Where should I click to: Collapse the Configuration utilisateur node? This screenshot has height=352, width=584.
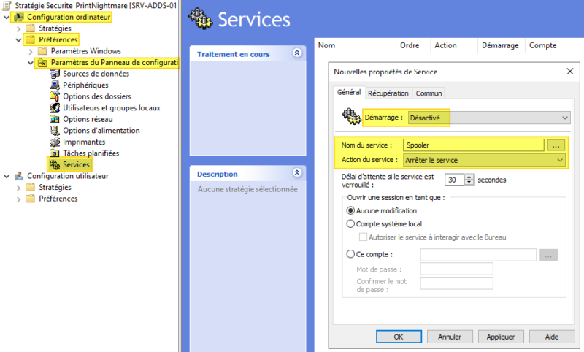[x=7, y=176]
